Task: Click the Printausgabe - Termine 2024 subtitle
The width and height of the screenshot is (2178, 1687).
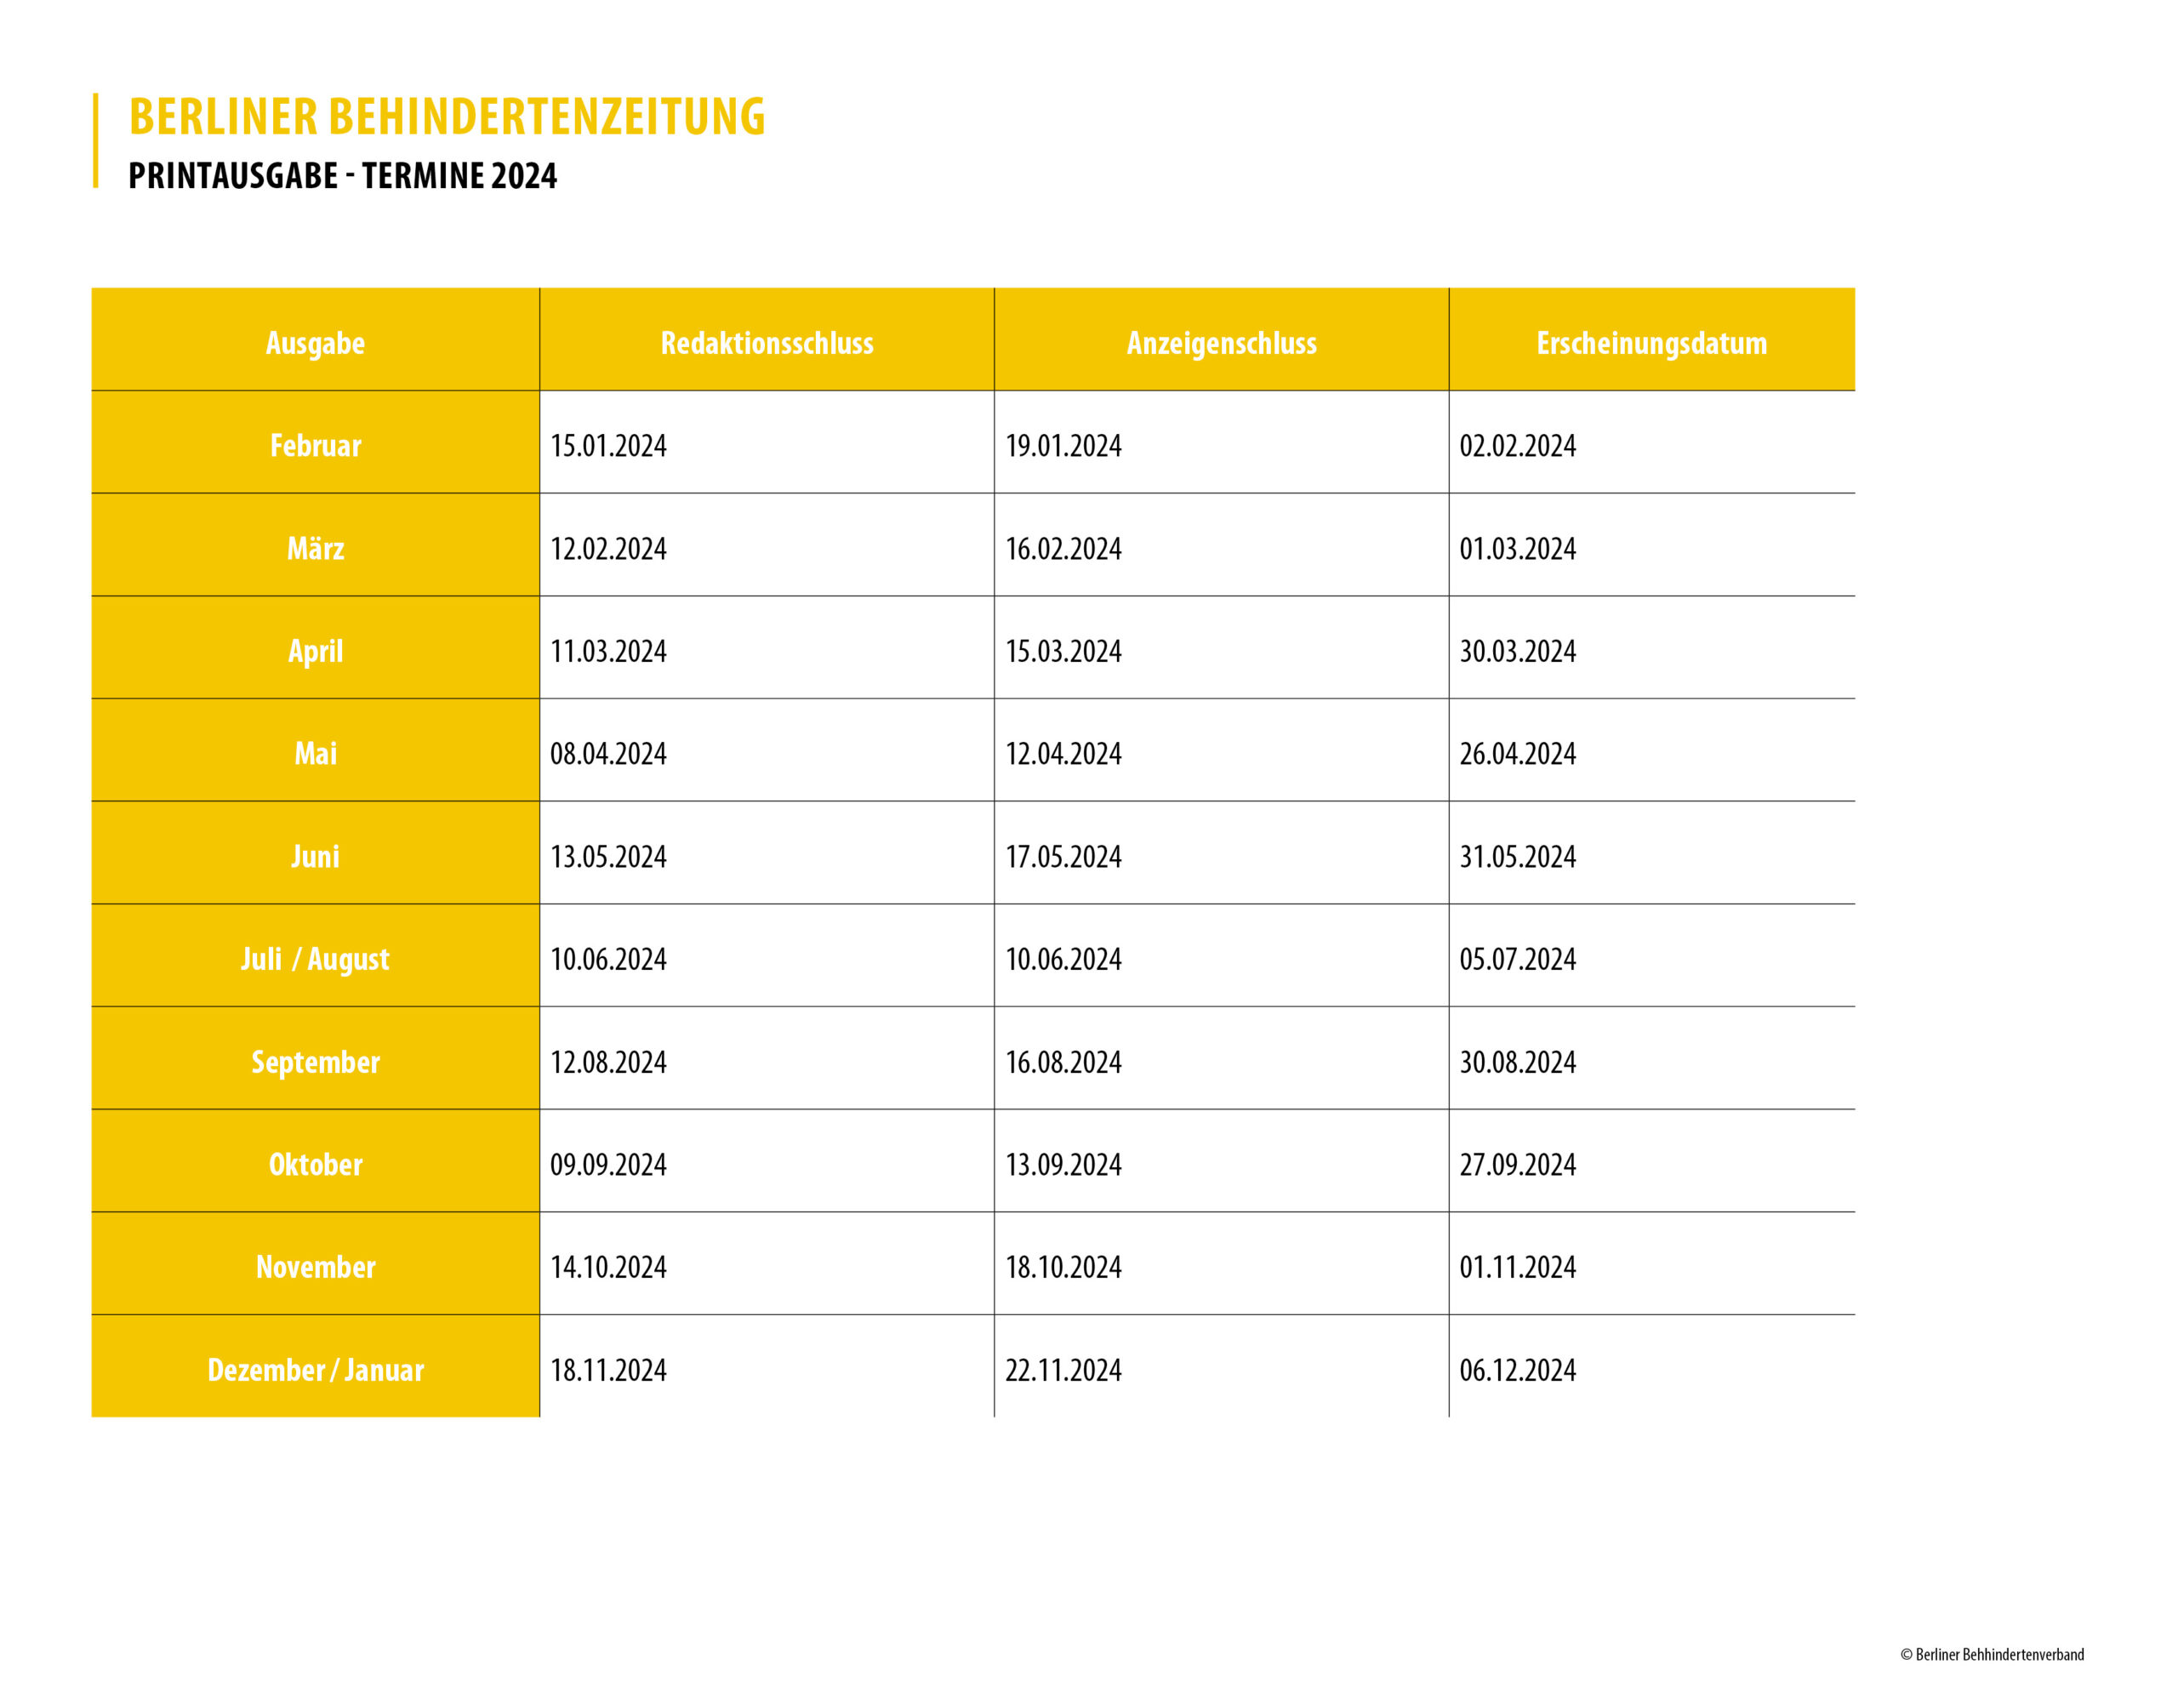Action: point(342,176)
